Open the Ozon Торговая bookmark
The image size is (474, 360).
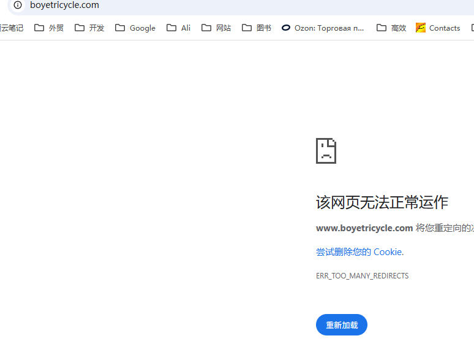323,28
